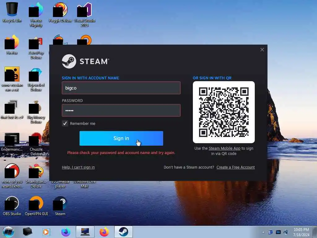Click the computer monitor taskbar button

tap(85, 232)
